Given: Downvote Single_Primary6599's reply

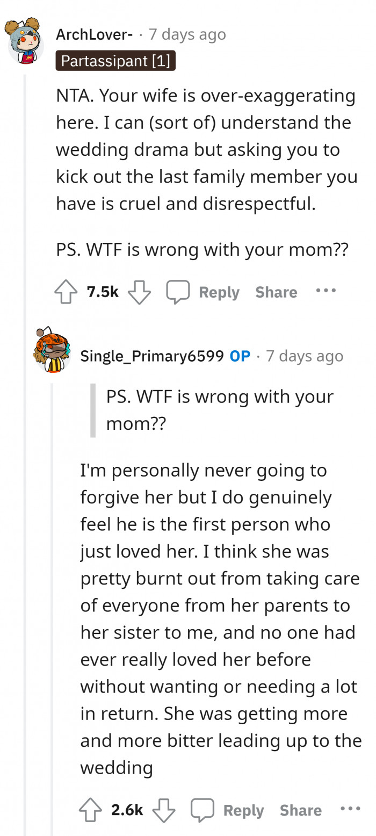Looking at the screenshot, I should [x=164, y=810].
